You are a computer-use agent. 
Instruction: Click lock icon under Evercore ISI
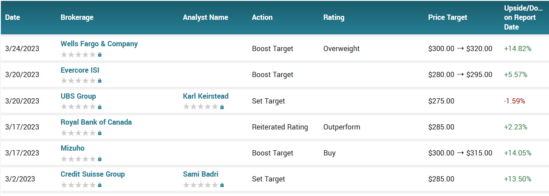pyautogui.click(x=100, y=81)
